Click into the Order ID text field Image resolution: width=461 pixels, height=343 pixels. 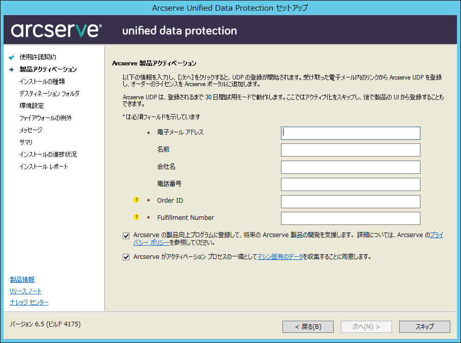coord(350,202)
